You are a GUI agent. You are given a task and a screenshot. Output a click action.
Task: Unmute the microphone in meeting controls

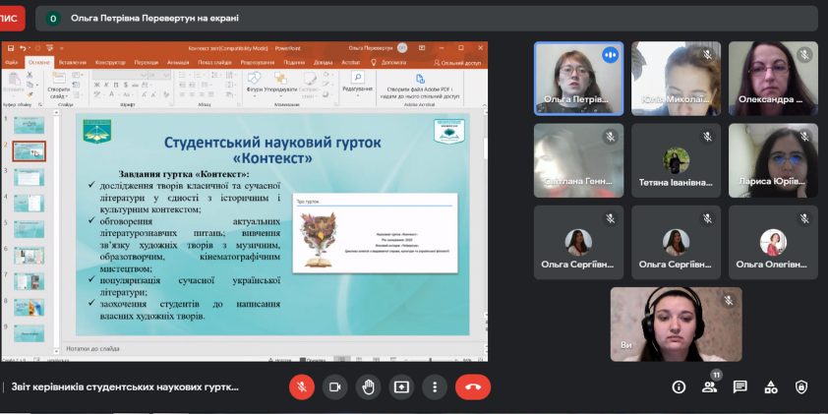(x=302, y=386)
